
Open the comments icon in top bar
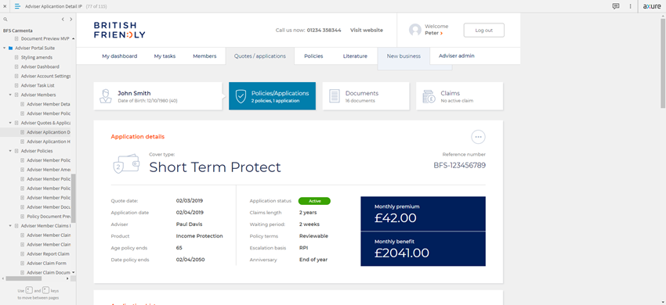(615, 6)
